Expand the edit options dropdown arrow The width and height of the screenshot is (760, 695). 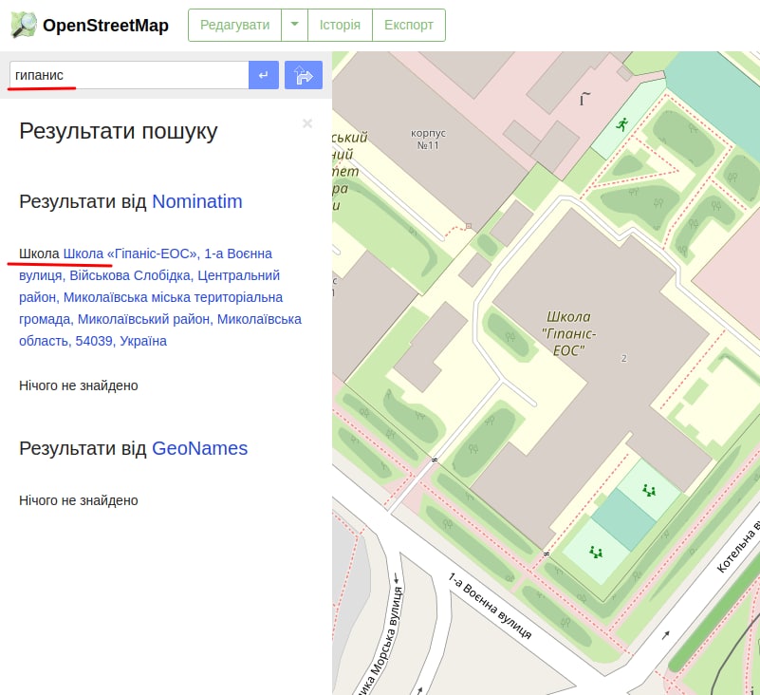click(x=294, y=25)
